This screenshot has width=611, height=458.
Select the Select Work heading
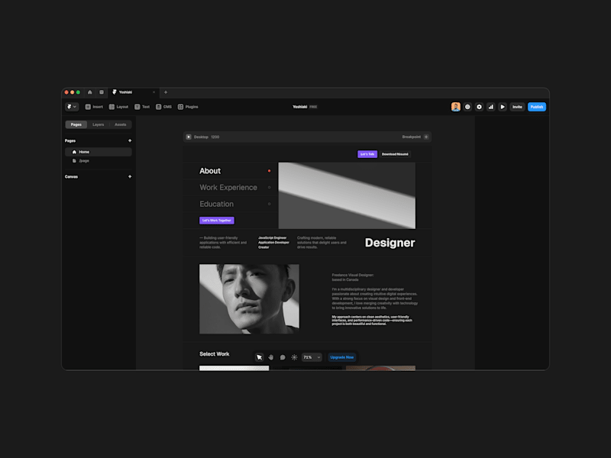coord(215,354)
